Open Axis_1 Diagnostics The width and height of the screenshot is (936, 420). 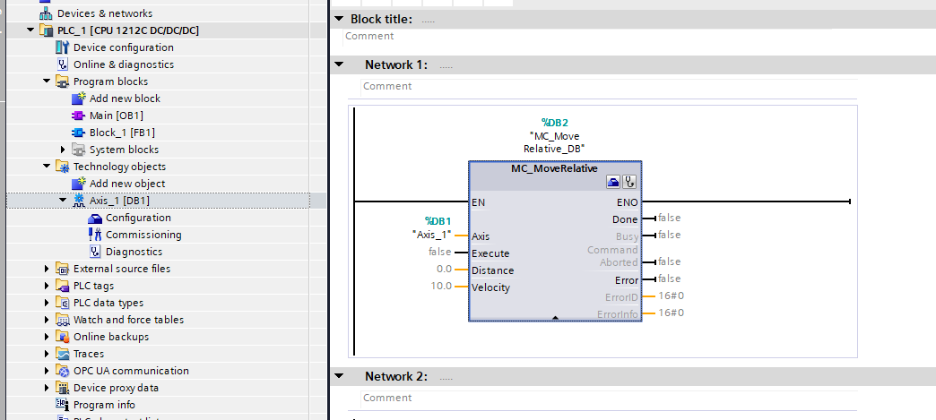(134, 252)
